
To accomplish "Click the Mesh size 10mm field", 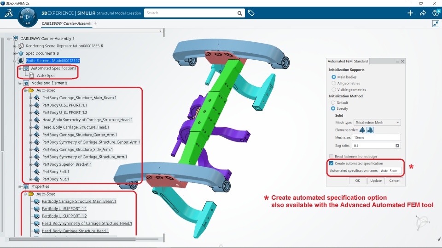I will (376, 137).
